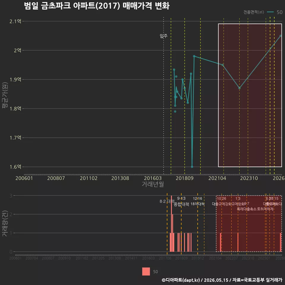
Task: Click the 50 label next to the salmon swatch
Action: pos(155,272)
